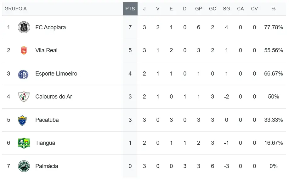This screenshot has width=289, height=180.
Task: Open the FC Acopiara team name
Action: click(x=50, y=27)
